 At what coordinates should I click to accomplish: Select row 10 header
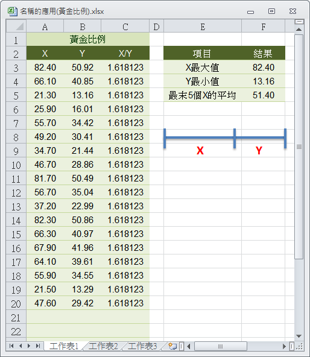(16, 165)
